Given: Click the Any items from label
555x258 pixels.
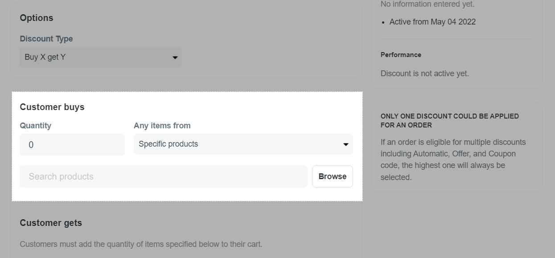Looking at the screenshot, I should pos(162,126).
